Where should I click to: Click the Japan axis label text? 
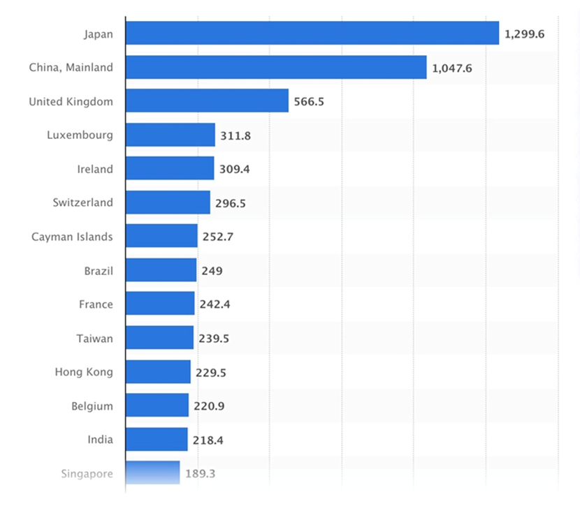(x=97, y=33)
